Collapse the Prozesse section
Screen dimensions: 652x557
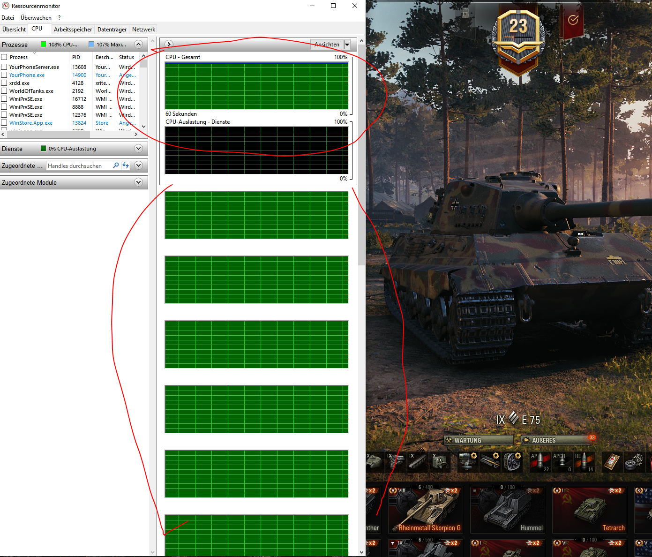click(x=138, y=44)
